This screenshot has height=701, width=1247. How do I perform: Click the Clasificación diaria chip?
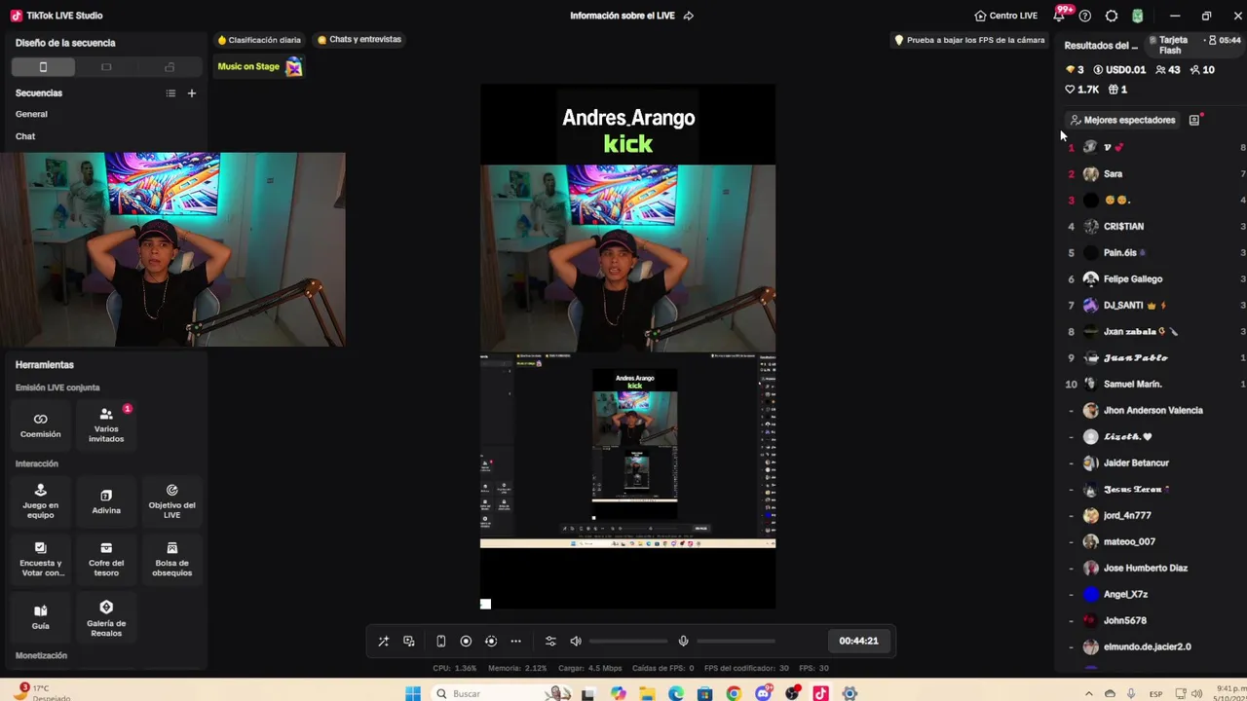click(259, 40)
